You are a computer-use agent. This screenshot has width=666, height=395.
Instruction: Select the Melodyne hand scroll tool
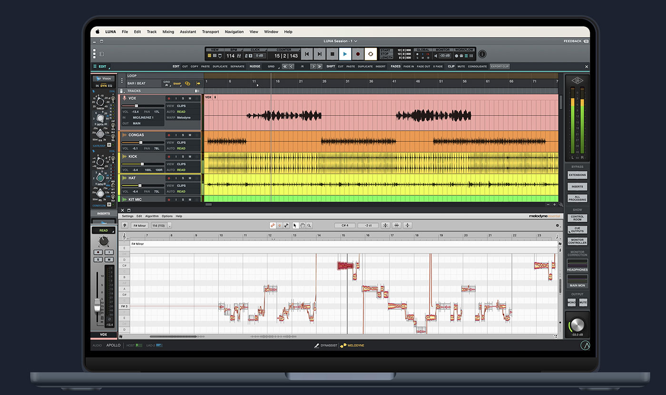pos(302,225)
